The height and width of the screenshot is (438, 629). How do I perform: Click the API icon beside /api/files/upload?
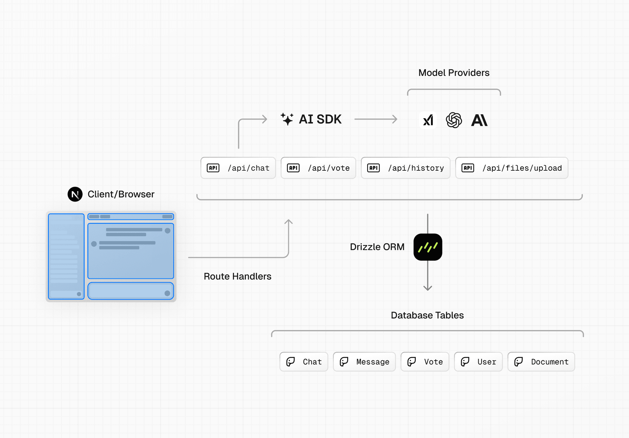coord(468,168)
